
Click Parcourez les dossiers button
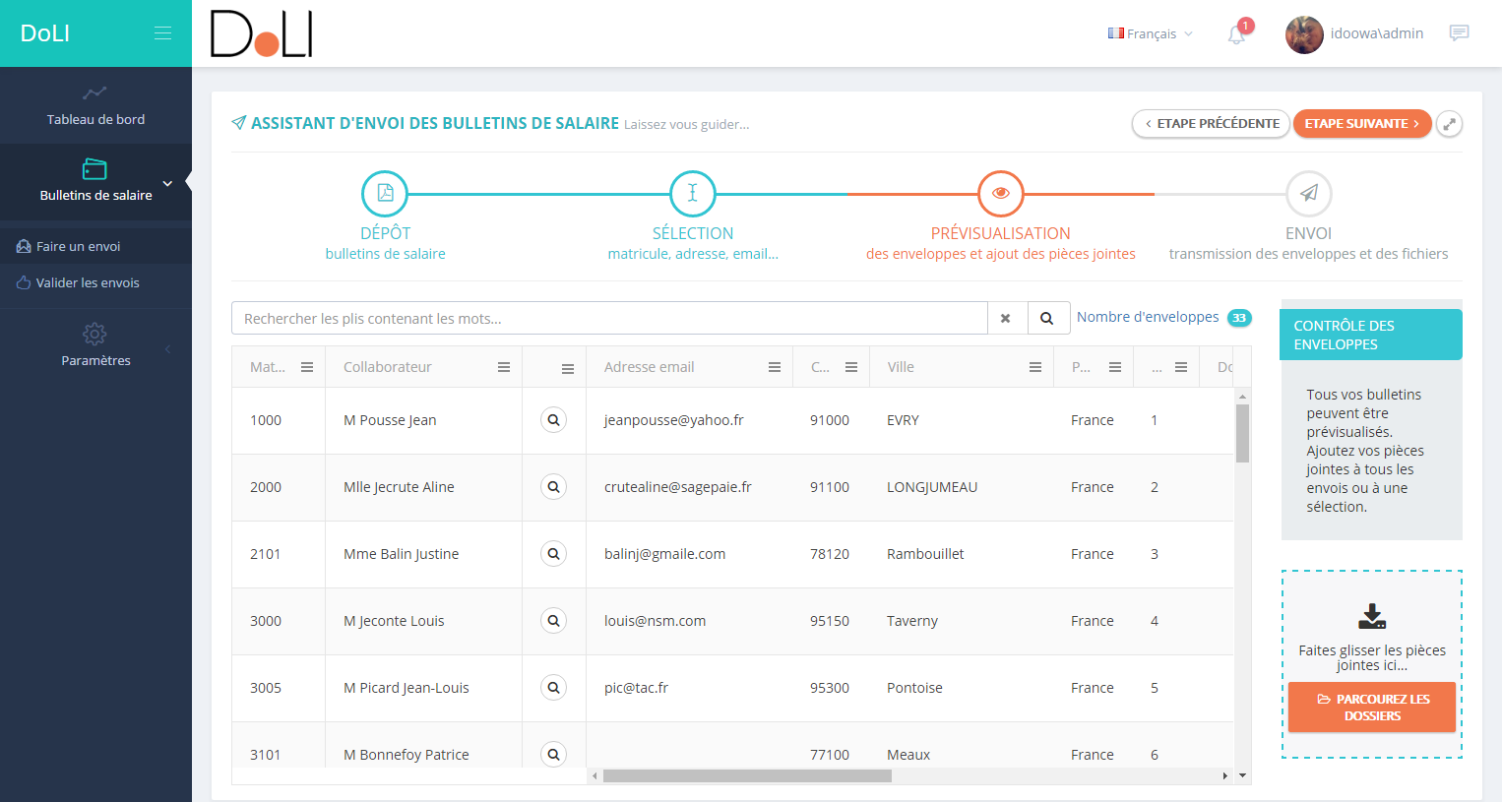pos(1372,708)
